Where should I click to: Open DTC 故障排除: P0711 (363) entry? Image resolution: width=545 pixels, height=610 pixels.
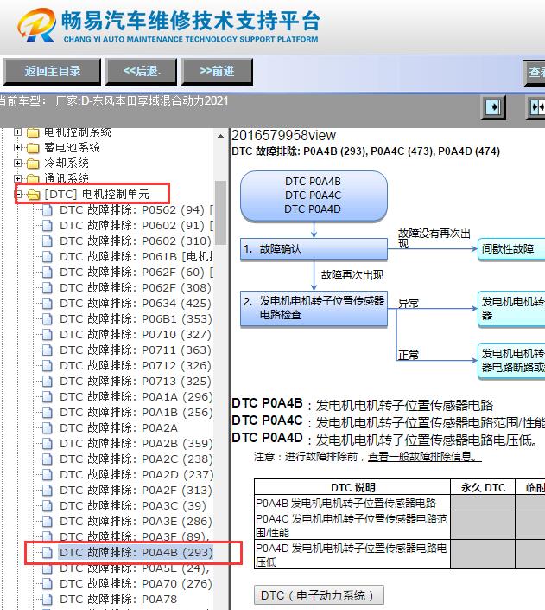(136, 350)
